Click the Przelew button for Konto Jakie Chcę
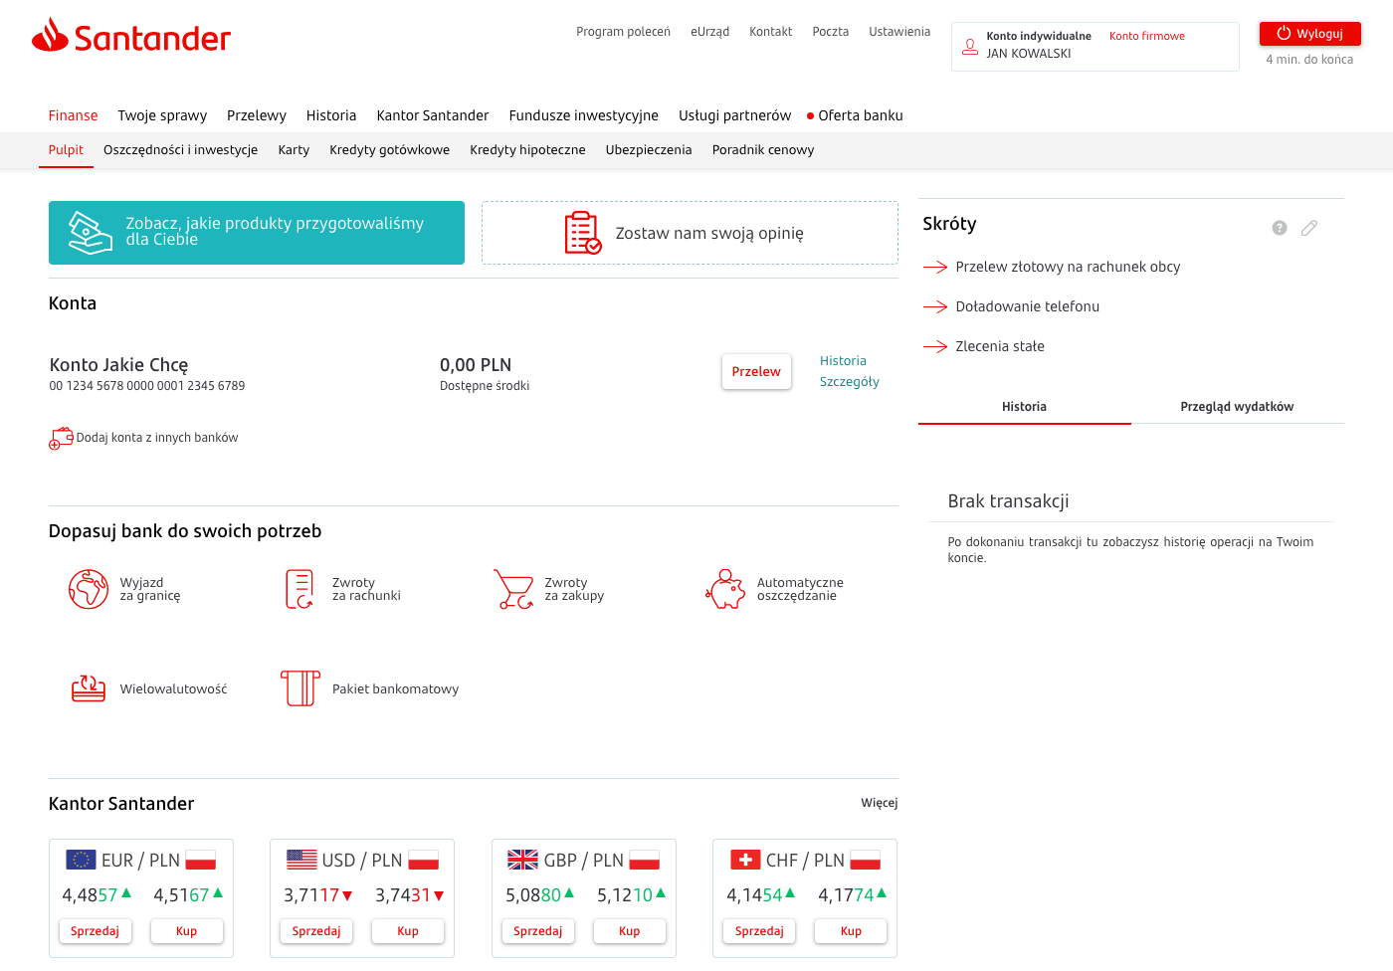This screenshot has height=971, width=1393. [756, 371]
